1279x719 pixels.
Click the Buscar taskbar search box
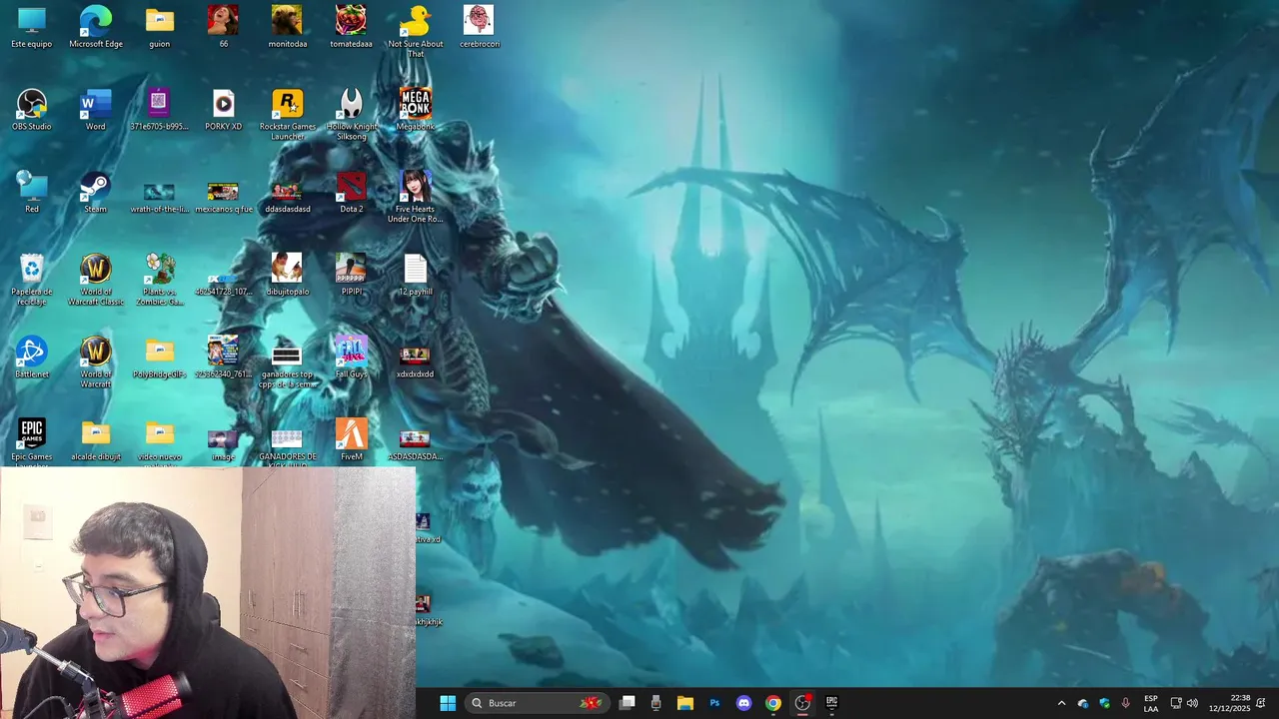point(538,703)
